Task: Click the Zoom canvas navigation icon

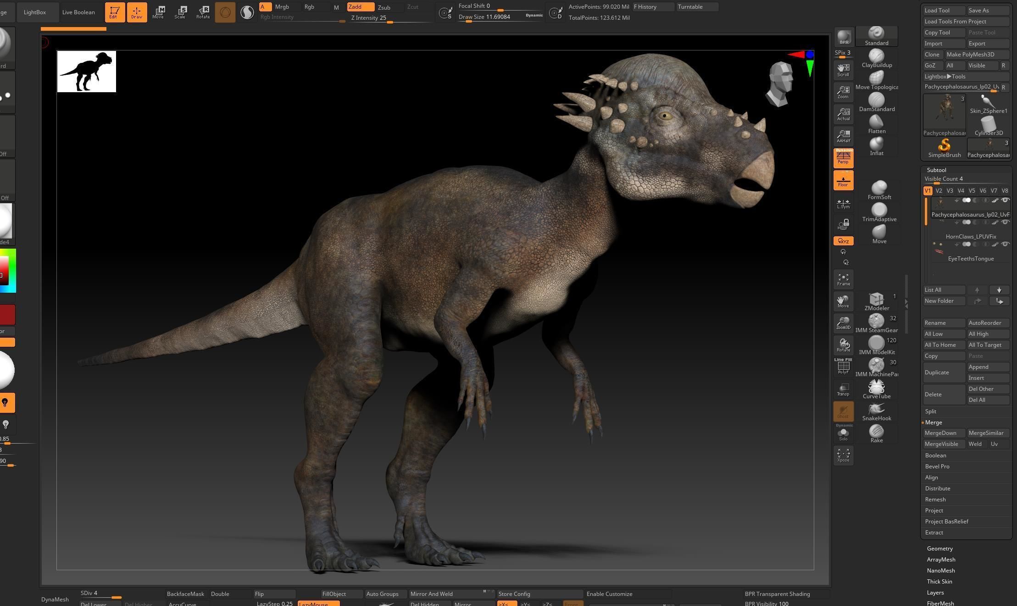Action: click(x=843, y=92)
